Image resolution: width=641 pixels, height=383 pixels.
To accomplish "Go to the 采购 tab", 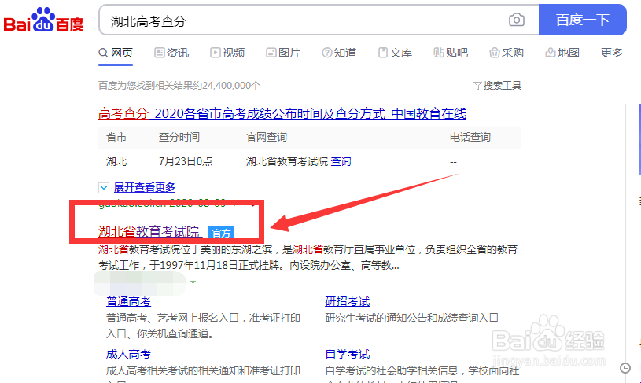I will coord(507,53).
